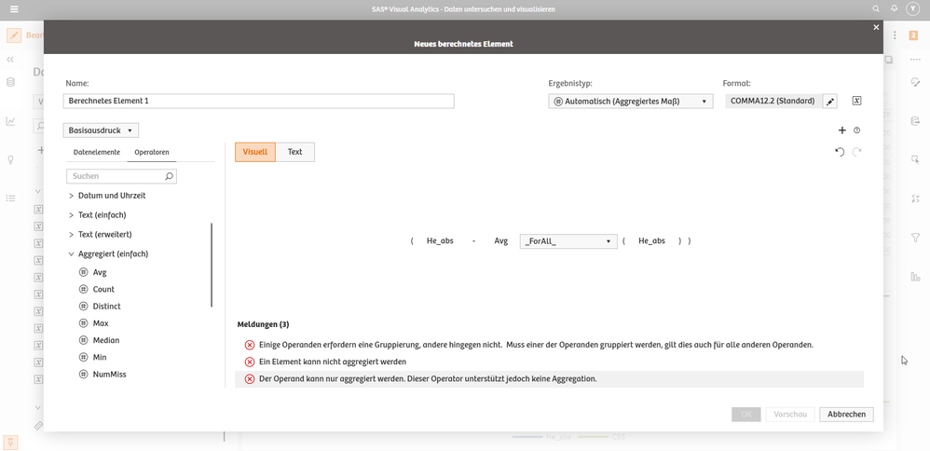Click the search magnifier in Suchen field
930x451 pixels.
tap(169, 176)
